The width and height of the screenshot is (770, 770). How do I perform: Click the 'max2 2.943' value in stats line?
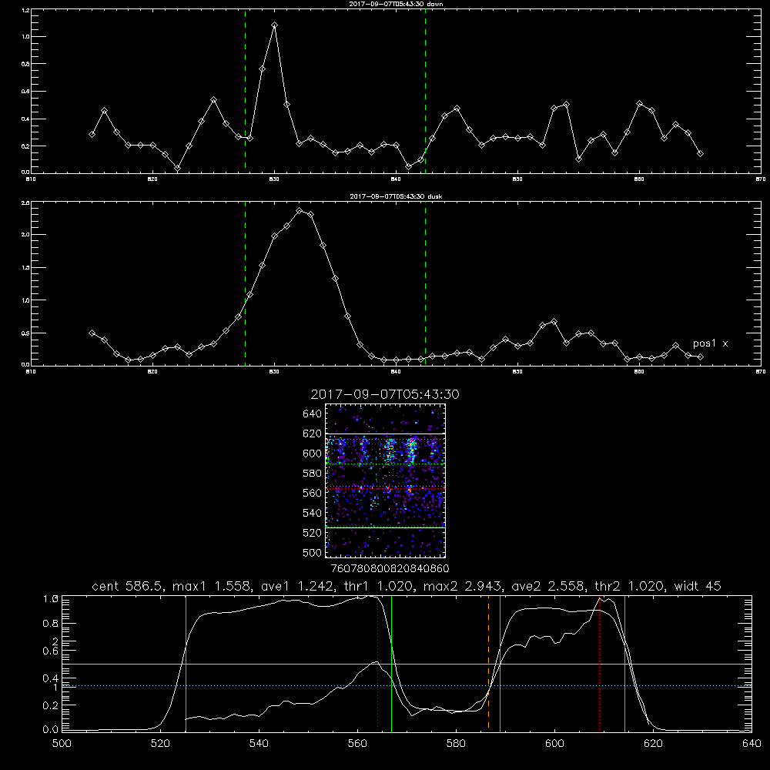click(x=461, y=586)
